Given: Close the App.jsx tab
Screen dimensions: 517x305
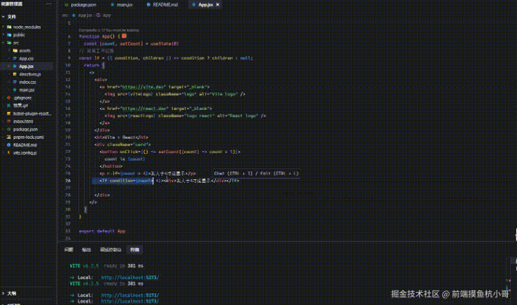Looking at the screenshot, I should pos(218,5).
